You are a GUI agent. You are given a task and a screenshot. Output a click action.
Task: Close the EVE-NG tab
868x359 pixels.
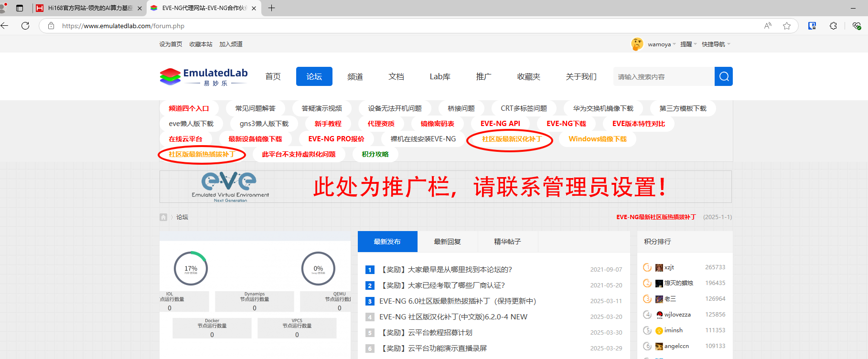coord(254,8)
